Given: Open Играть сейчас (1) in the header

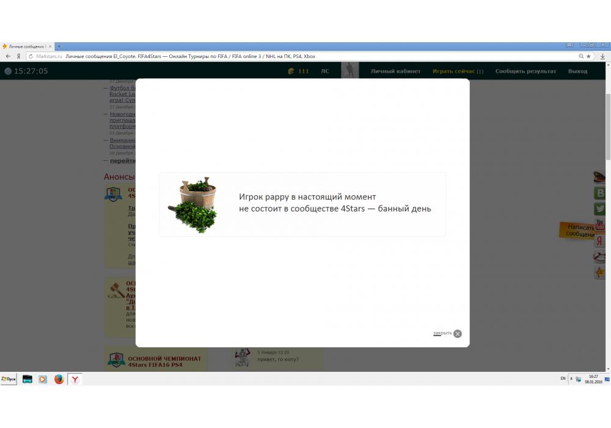Looking at the screenshot, I should coord(458,71).
